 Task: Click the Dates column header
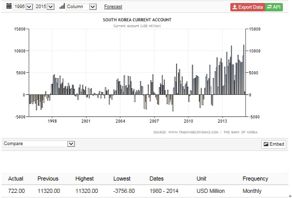pos(157,179)
